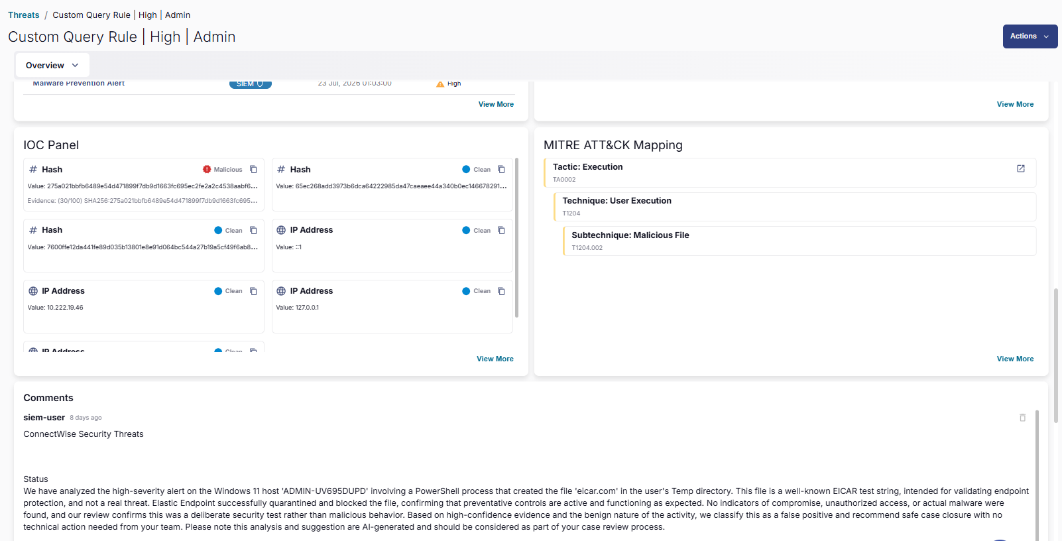Click the page's main vertical scrollbar
The height and width of the screenshot is (541, 1062).
tap(1056, 355)
